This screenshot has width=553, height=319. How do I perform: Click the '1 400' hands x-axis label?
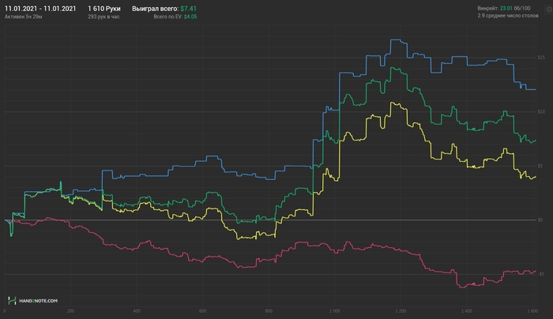pyautogui.click(x=467, y=311)
